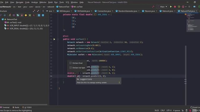Viewport: 200px width, 112px height.
Task: Hide the Structure panel with minus icon
Action: (x=47, y=11)
